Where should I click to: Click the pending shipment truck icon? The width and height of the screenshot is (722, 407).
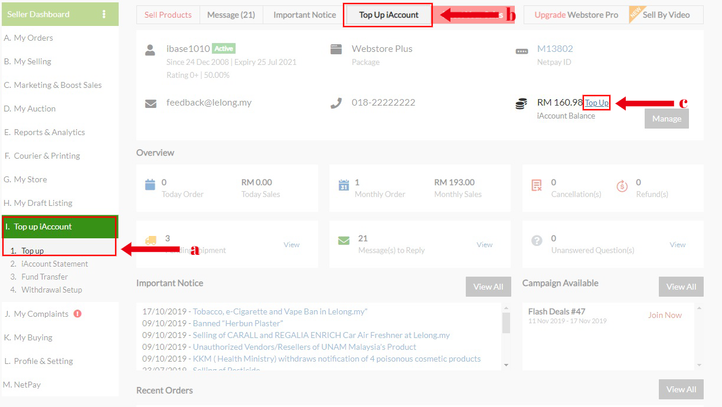[x=151, y=241]
